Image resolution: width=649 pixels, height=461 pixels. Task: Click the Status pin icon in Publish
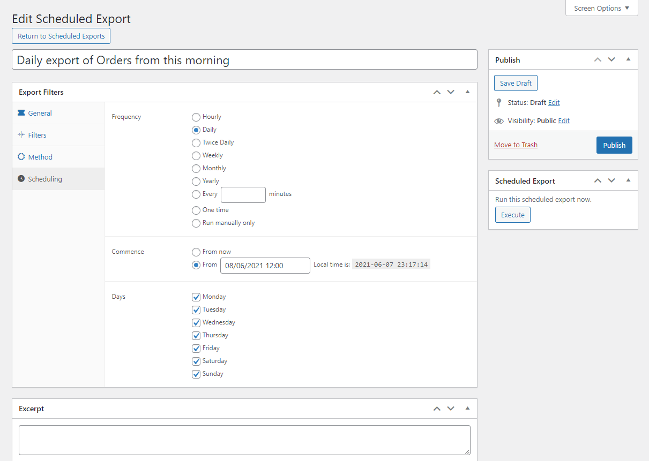[x=499, y=102]
